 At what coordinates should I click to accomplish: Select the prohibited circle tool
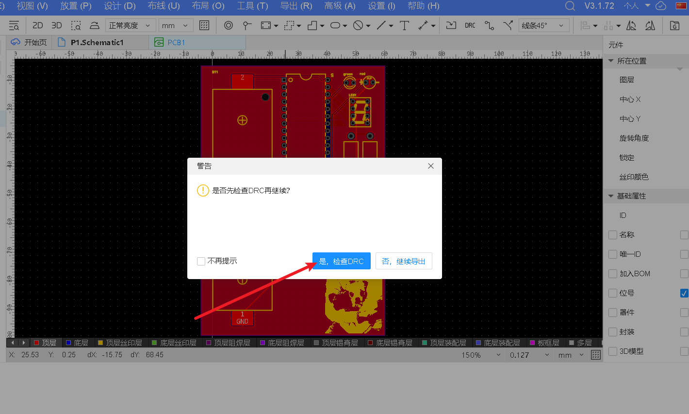(358, 25)
